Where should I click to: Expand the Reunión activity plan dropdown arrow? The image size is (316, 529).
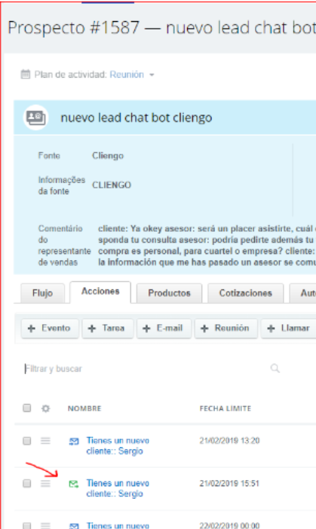tap(152, 75)
